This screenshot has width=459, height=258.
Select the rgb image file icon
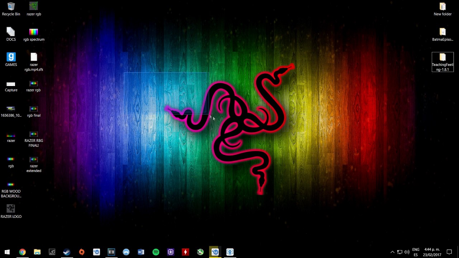(11, 162)
